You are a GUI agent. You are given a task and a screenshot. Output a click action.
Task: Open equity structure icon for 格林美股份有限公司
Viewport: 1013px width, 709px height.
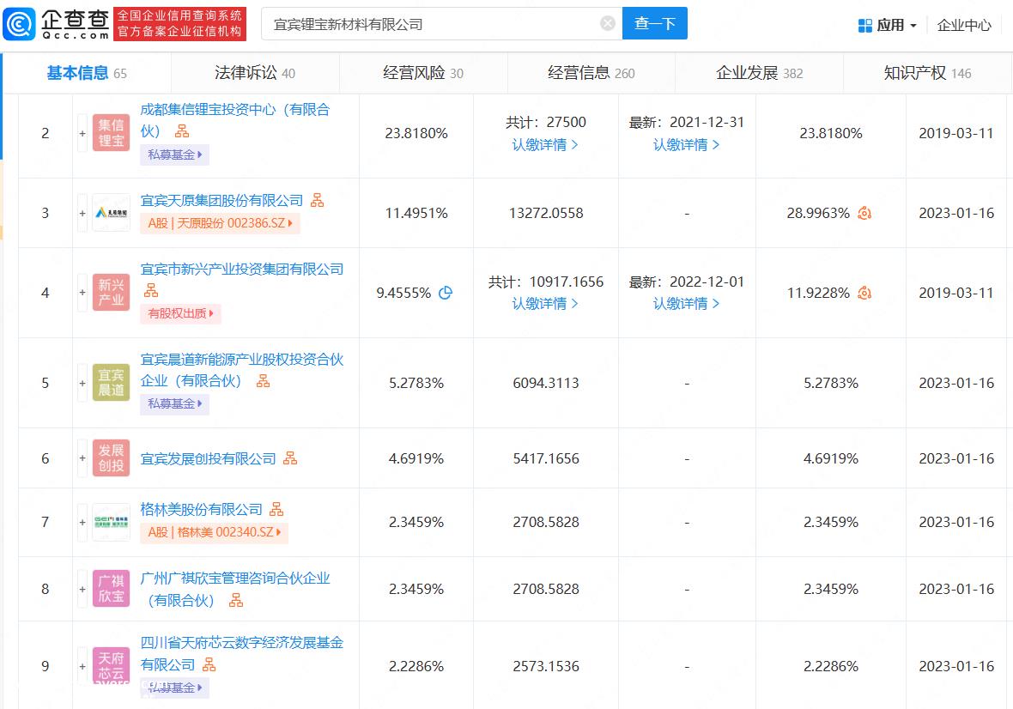click(x=276, y=509)
